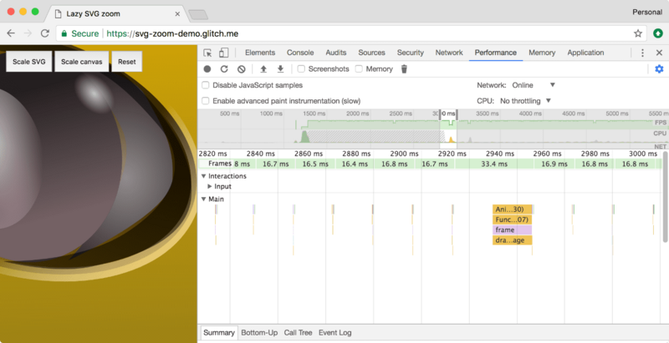669x343 pixels.
Task: Click the Secure lock site info
Action: click(x=79, y=33)
